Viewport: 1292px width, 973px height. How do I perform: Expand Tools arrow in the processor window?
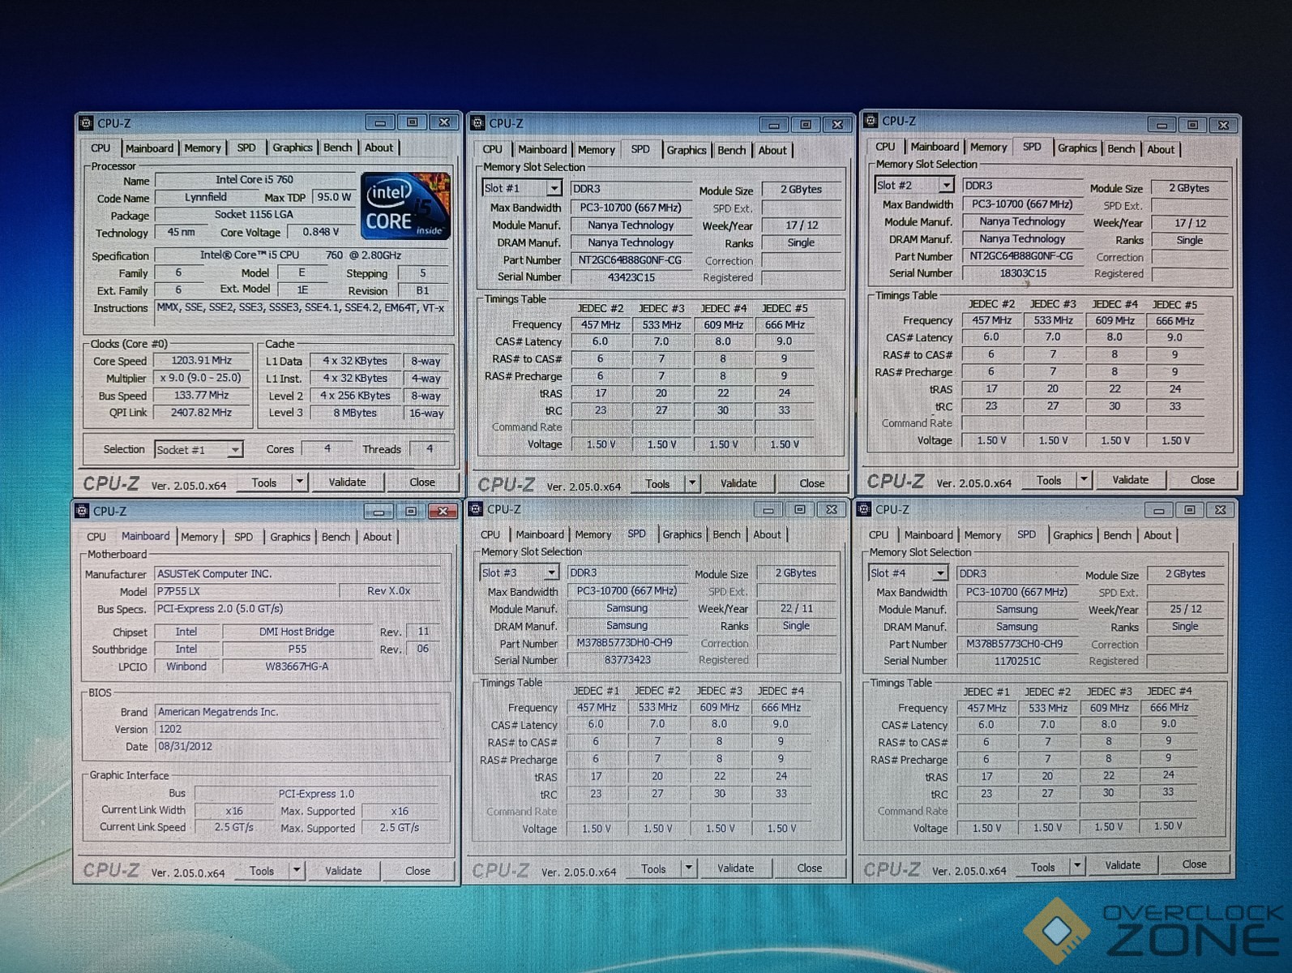click(x=299, y=482)
